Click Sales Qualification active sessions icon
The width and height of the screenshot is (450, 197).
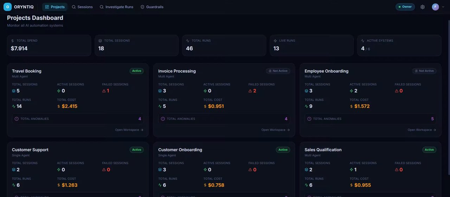352,170
